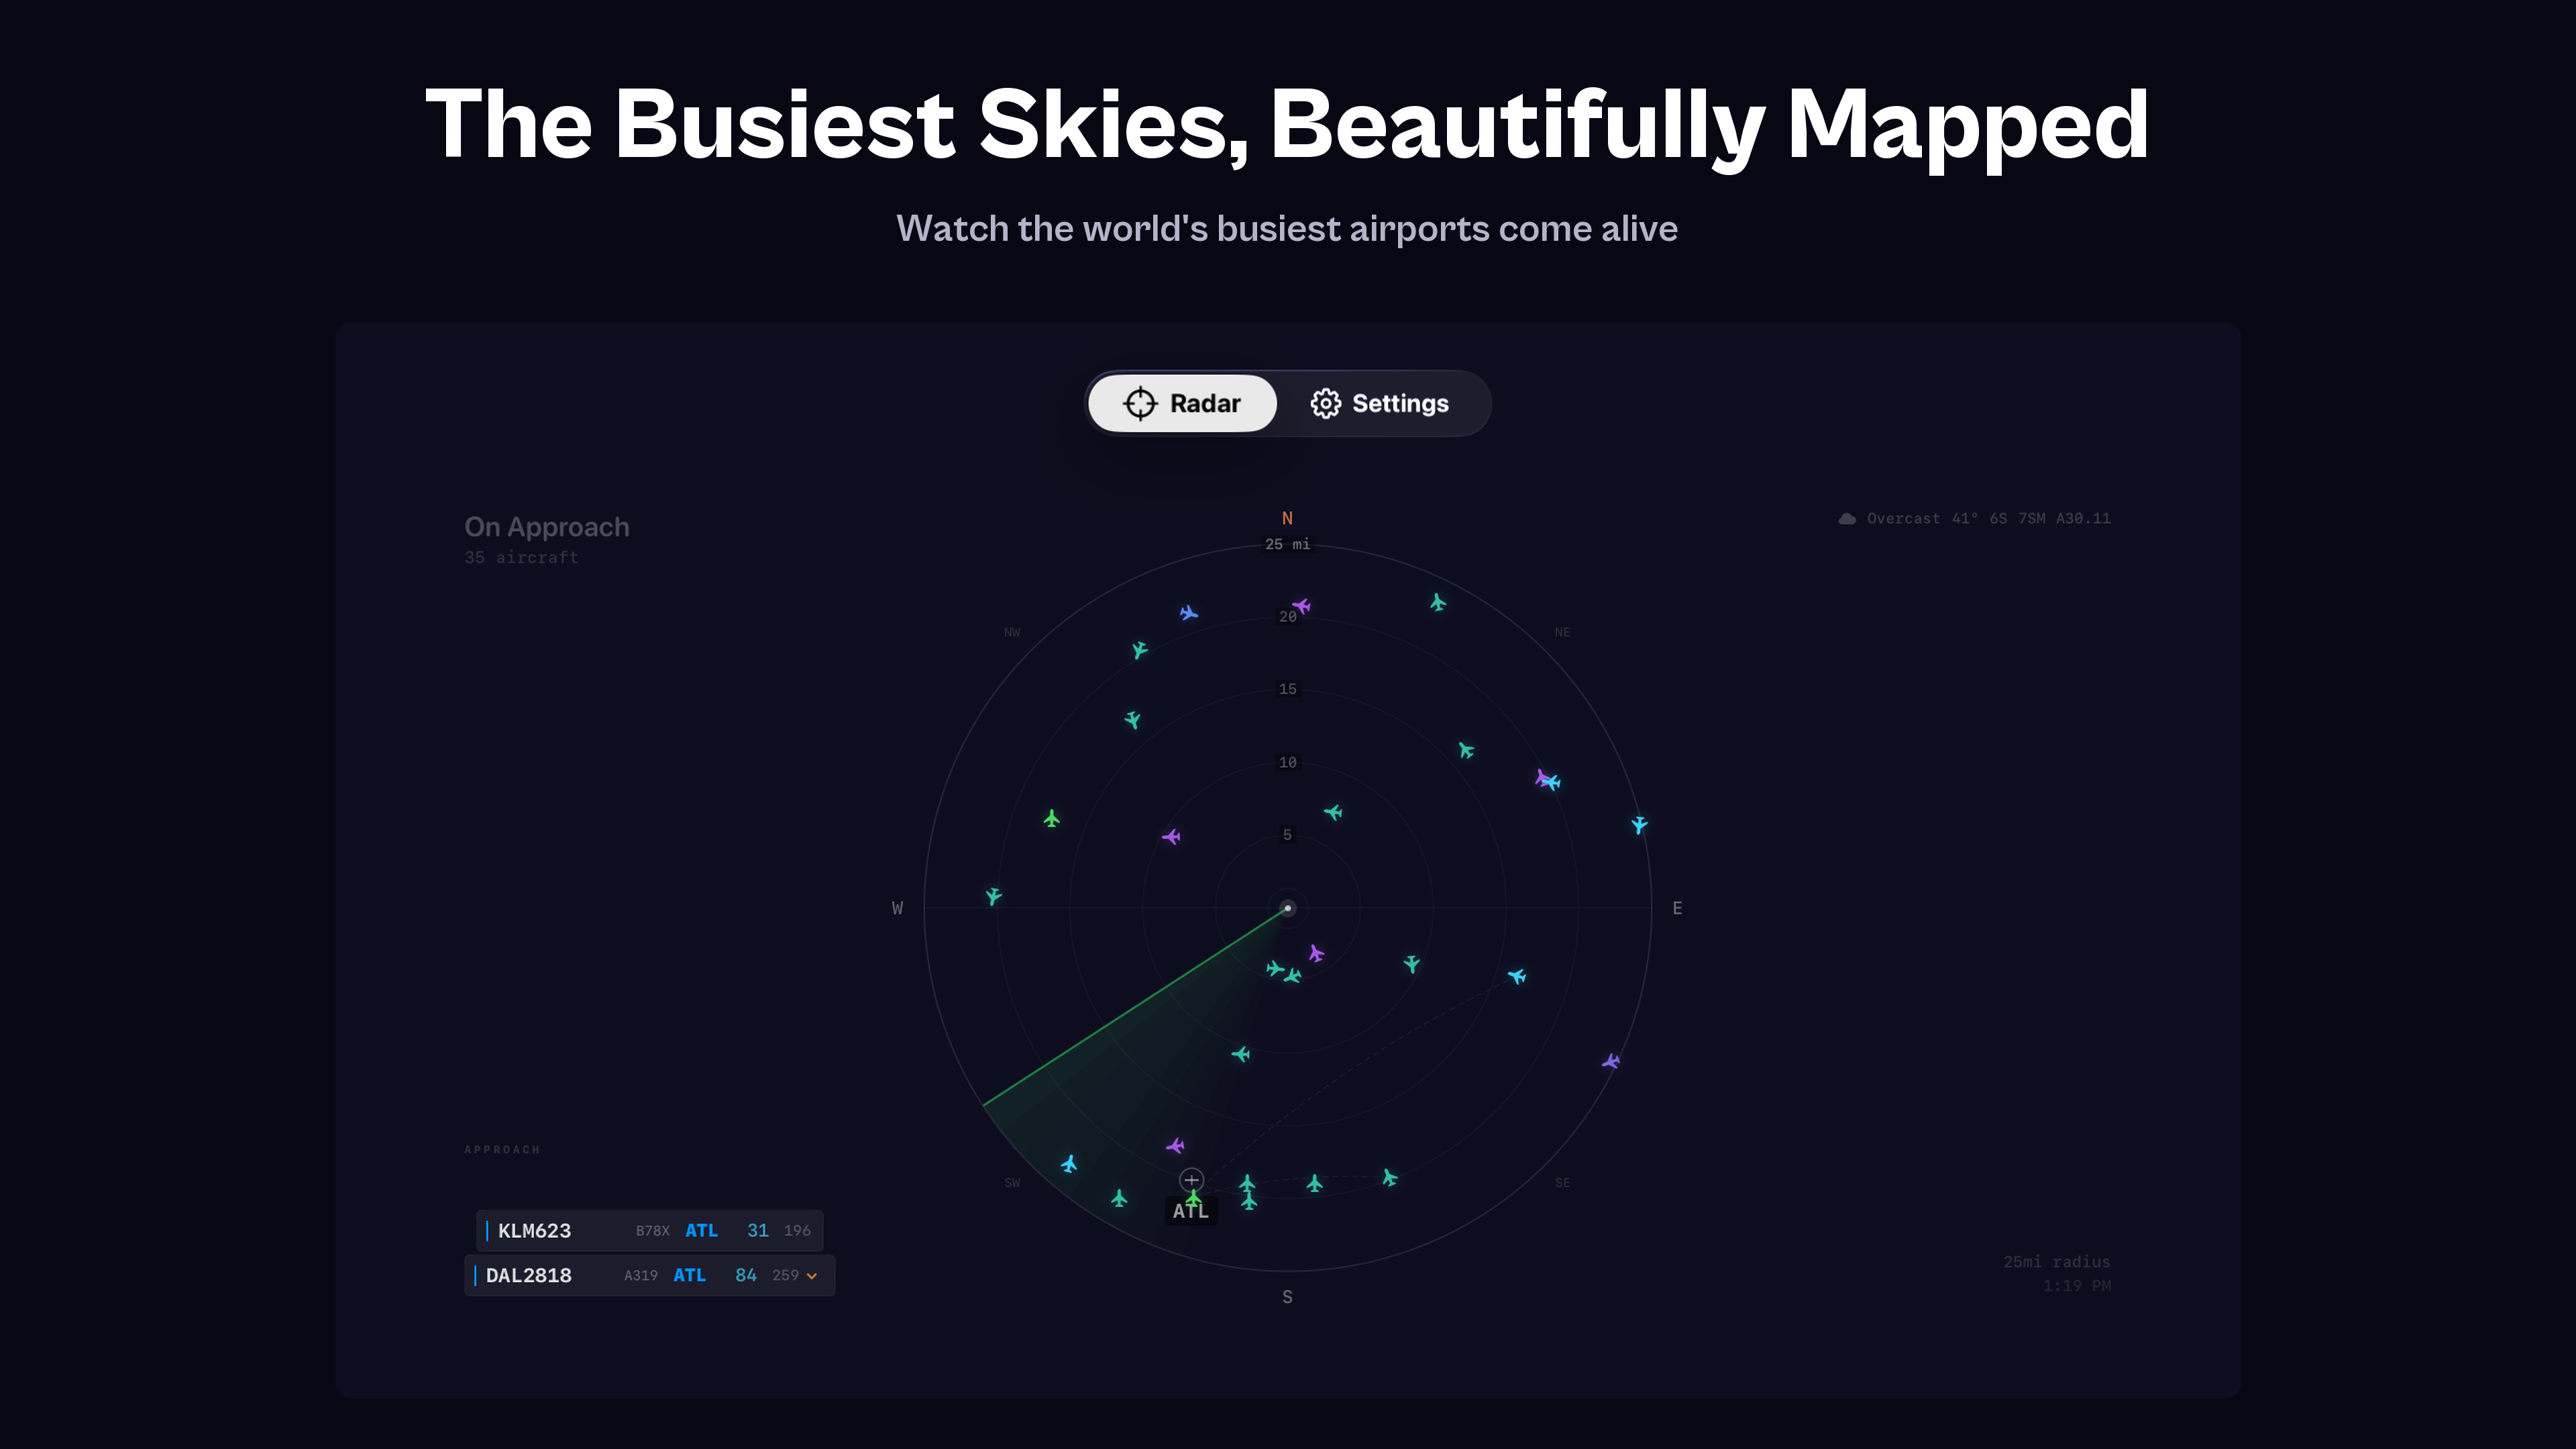Click the crosshair target marker above ATL
Screen dimensions: 2576x1449
click(x=1191, y=1180)
